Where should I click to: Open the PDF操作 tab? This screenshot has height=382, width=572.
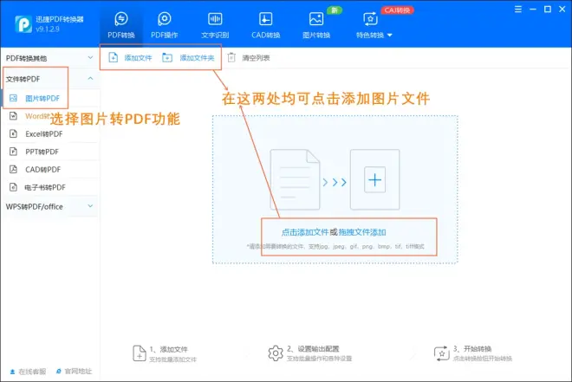(165, 25)
